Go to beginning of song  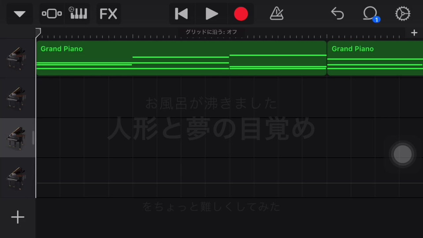(182, 14)
